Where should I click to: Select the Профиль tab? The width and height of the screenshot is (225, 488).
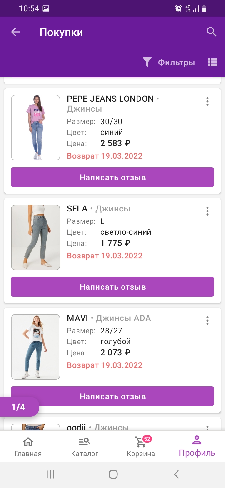197,446
